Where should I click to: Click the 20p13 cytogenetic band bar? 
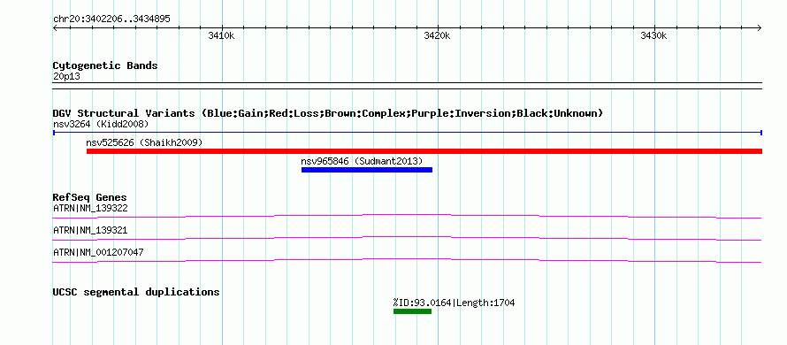(x=408, y=86)
